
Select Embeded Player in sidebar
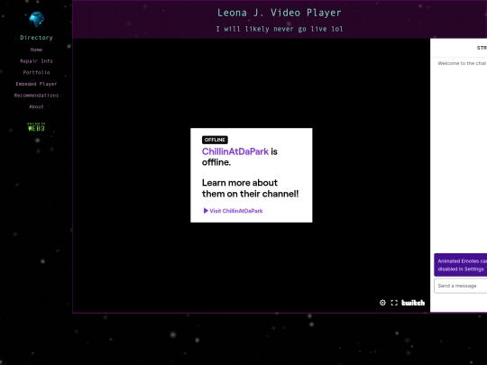coord(36,84)
